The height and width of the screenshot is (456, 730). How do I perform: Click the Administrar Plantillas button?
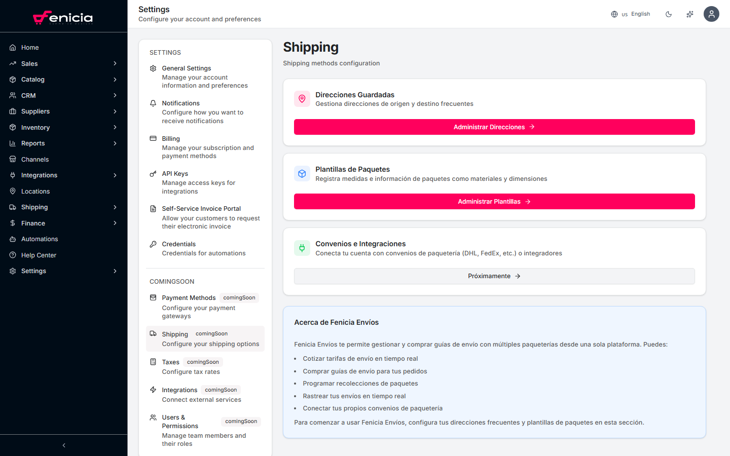(x=494, y=201)
